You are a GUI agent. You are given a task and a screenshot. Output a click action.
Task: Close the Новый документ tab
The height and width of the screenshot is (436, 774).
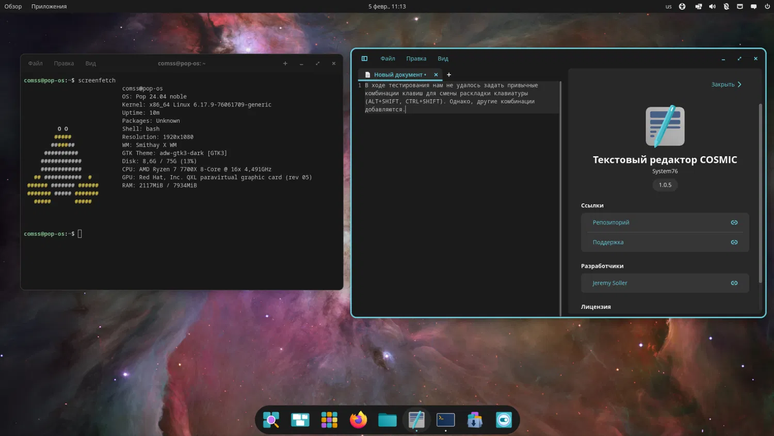point(436,75)
